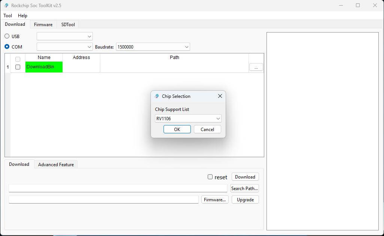The image size is (384, 236).
Task: Click the browse '...' button for DownloadBin
Action: (x=256, y=67)
